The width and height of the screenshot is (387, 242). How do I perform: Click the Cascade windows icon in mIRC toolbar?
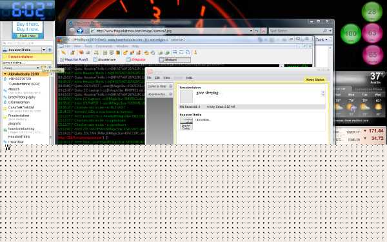[x=188, y=53]
